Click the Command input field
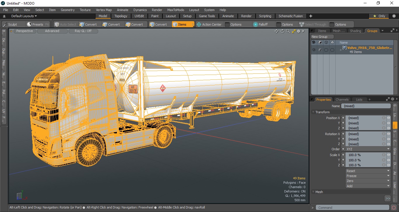Image resolution: width=399 pixels, height=212 pixels. 353,208
